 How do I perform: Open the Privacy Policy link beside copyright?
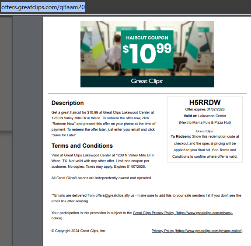197,231
